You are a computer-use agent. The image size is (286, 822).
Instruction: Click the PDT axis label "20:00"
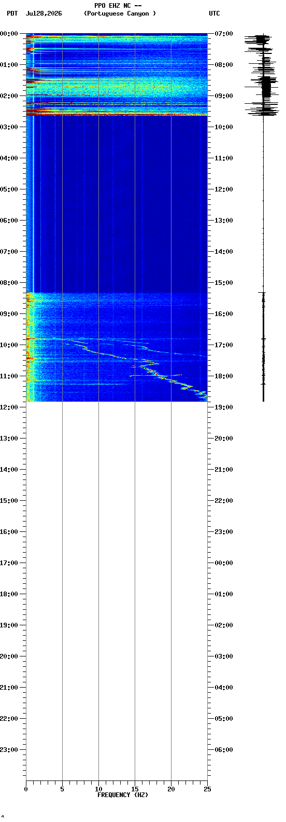click(9, 656)
